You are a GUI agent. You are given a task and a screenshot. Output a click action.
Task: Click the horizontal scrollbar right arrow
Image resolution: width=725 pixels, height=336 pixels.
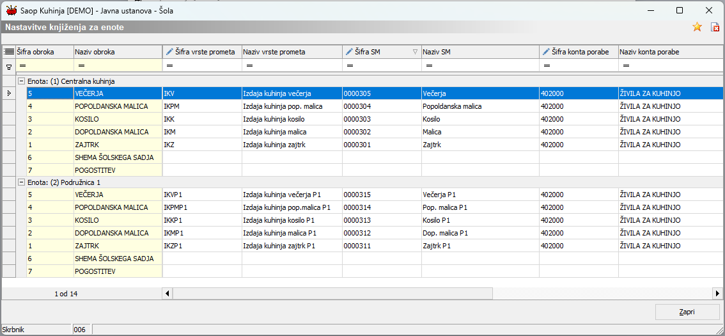[717, 293]
